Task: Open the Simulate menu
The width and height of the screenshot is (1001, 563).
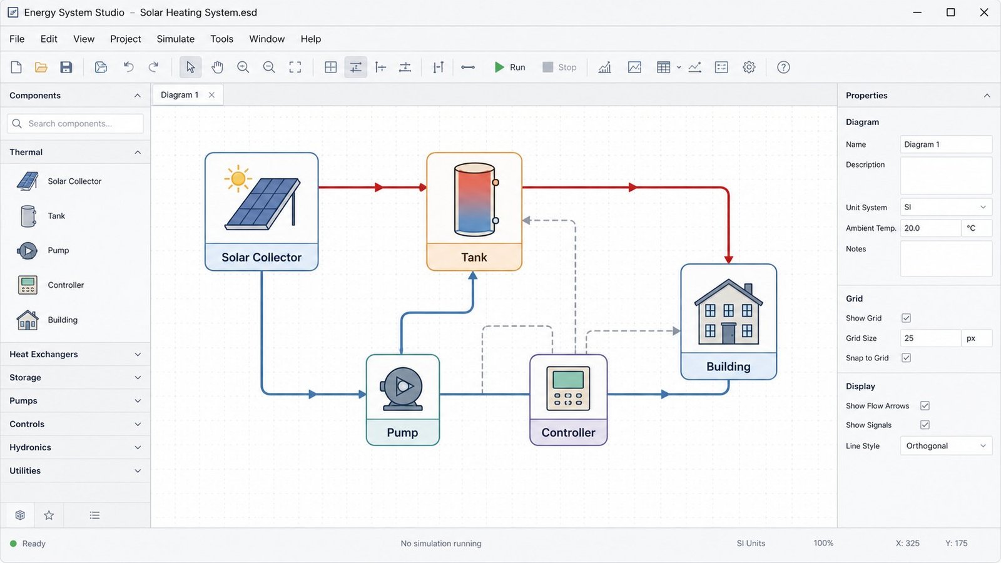Action: (x=176, y=39)
